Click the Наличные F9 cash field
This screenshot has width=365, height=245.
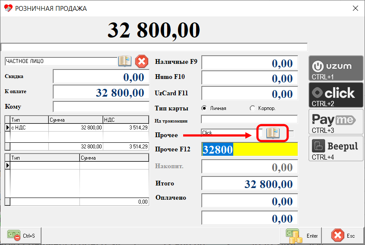pyautogui.click(x=250, y=63)
